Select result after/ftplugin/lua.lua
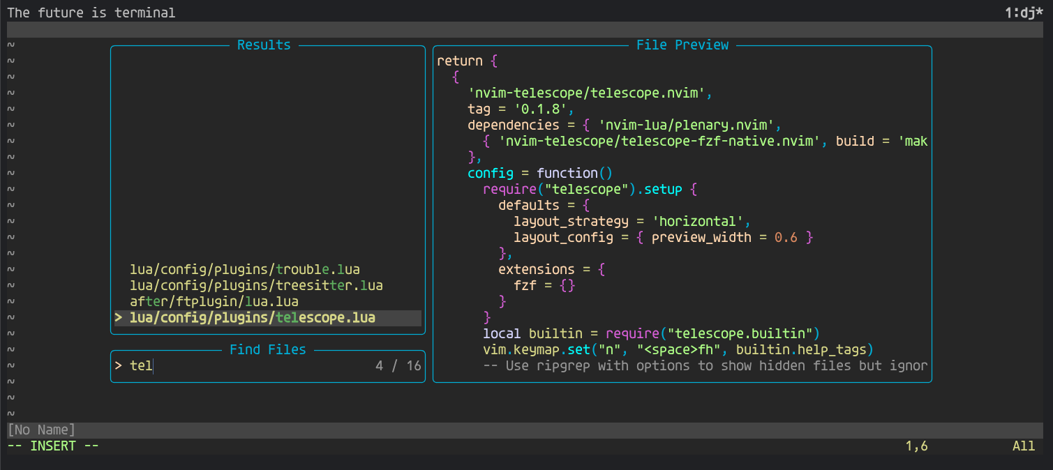The image size is (1053, 470). pos(214,301)
